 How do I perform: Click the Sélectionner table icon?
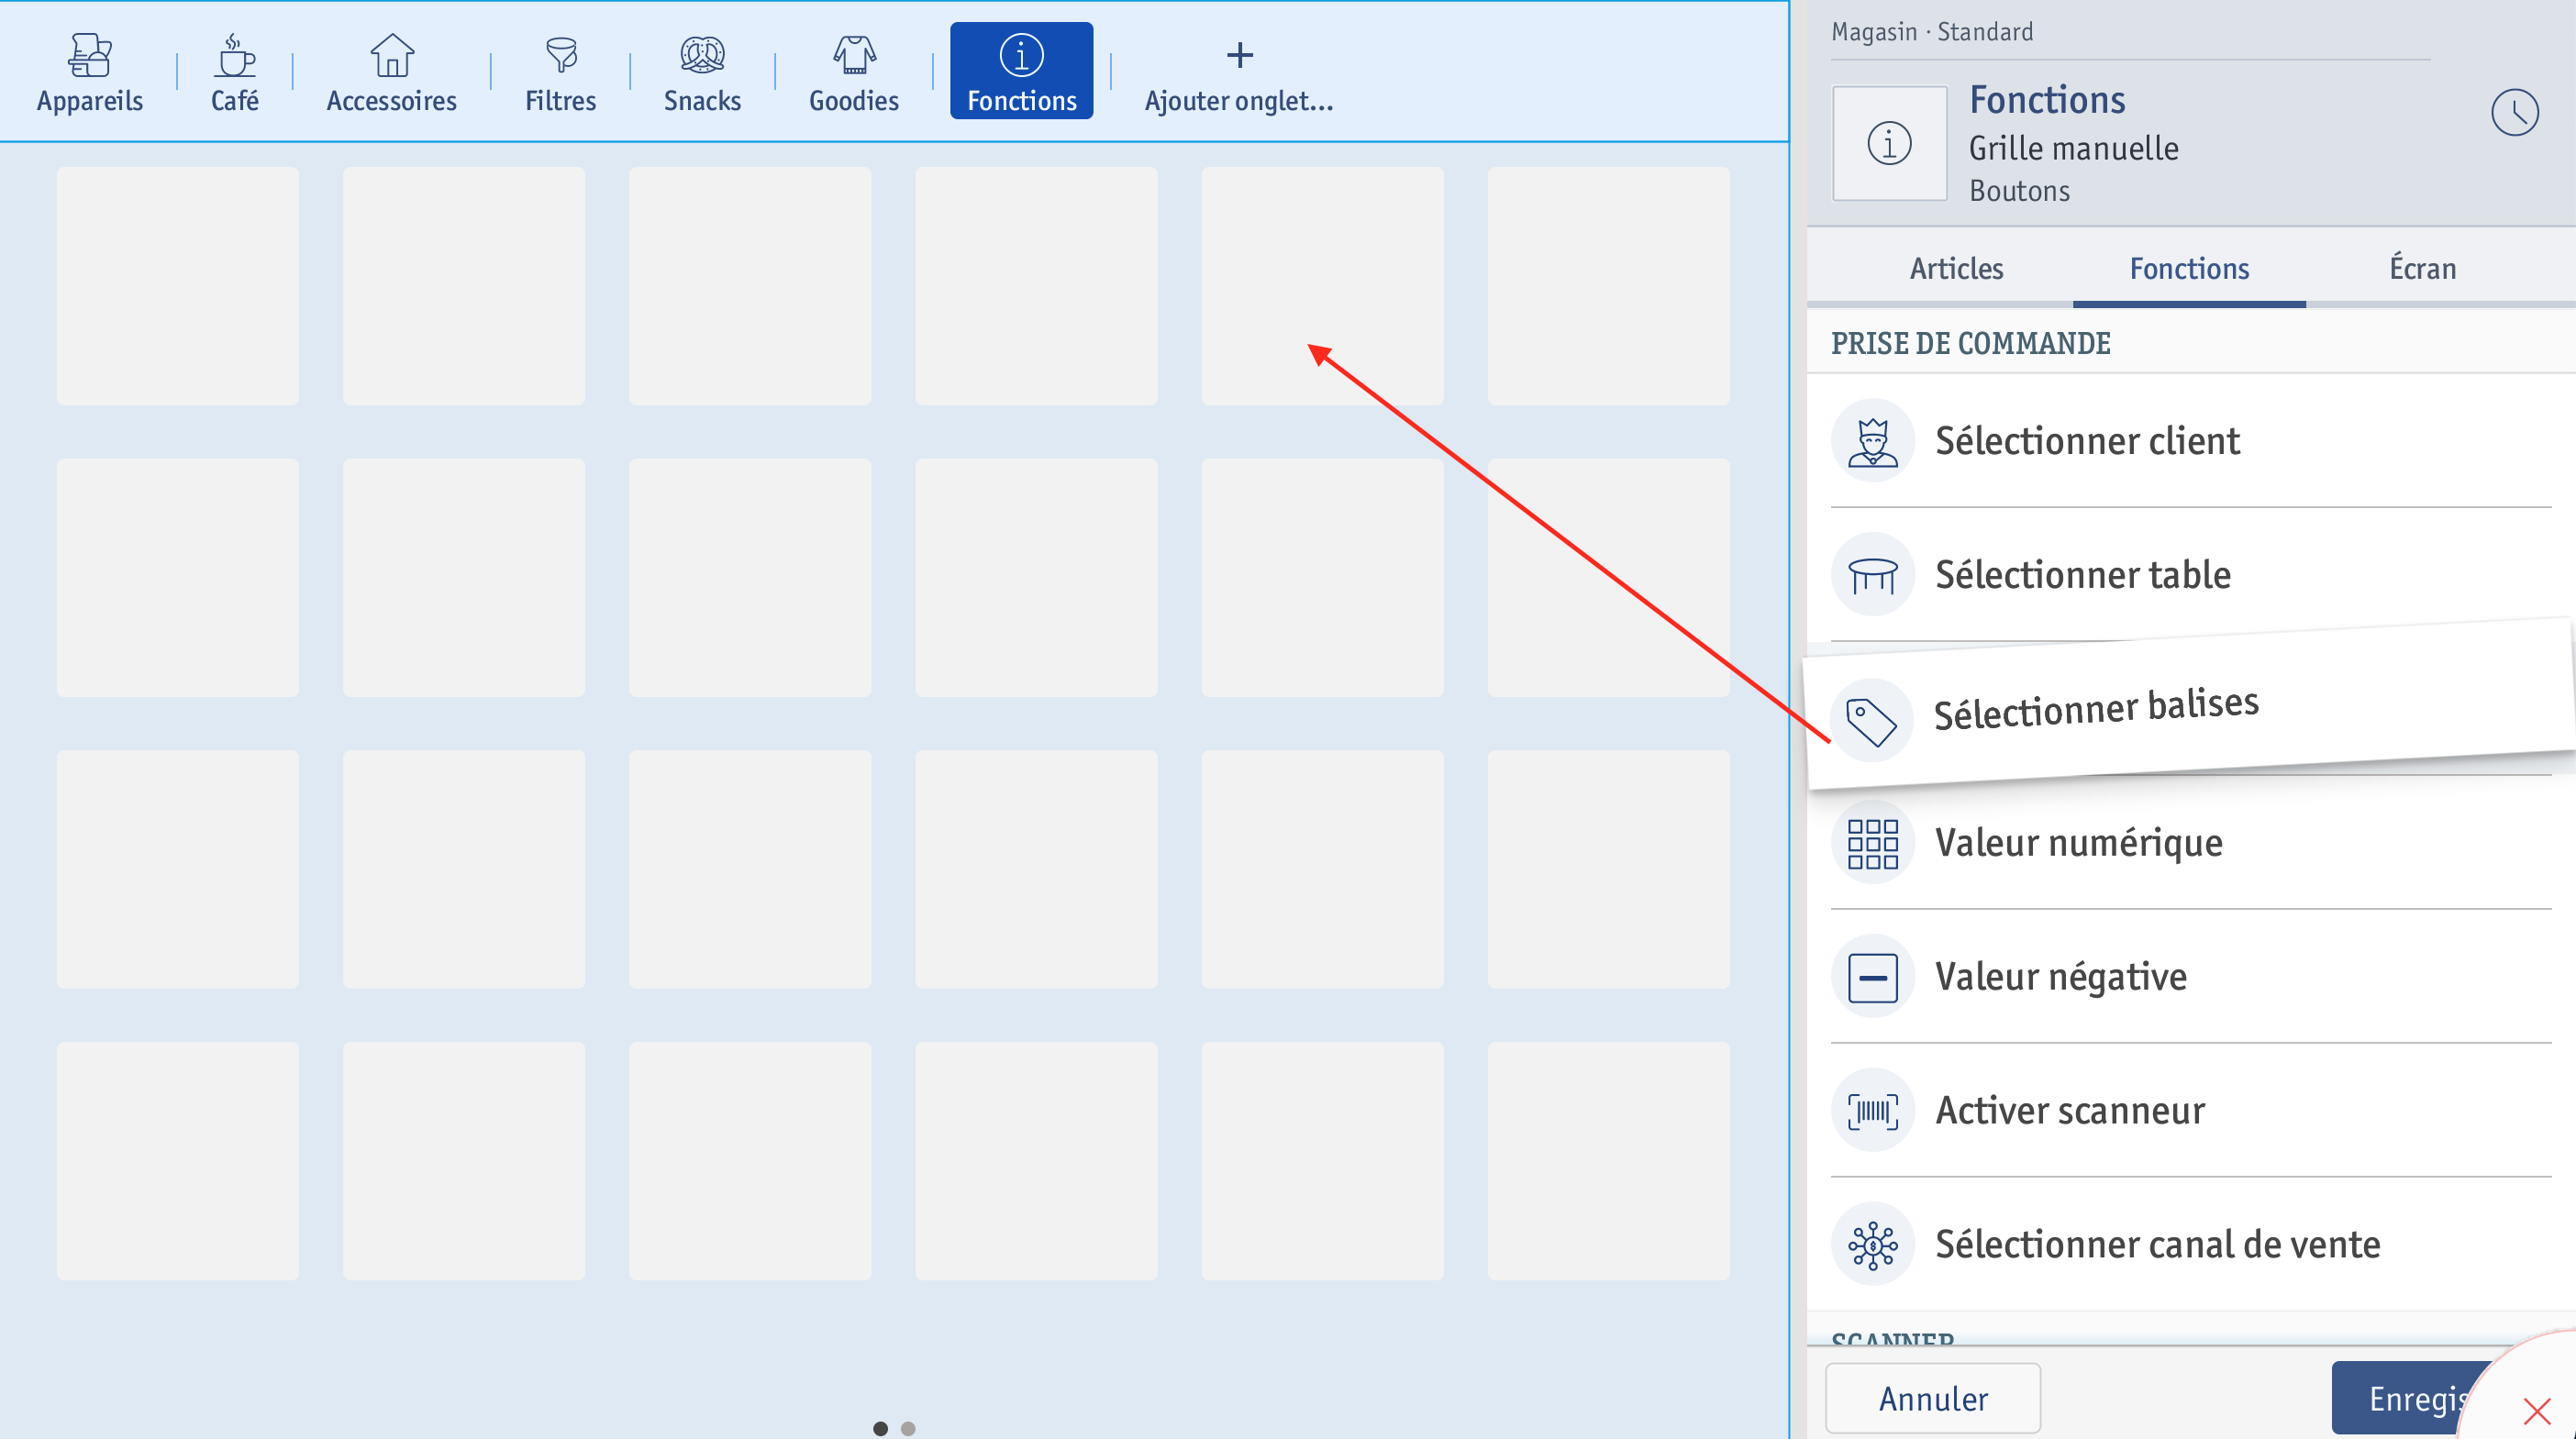click(x=1872, y=575)
